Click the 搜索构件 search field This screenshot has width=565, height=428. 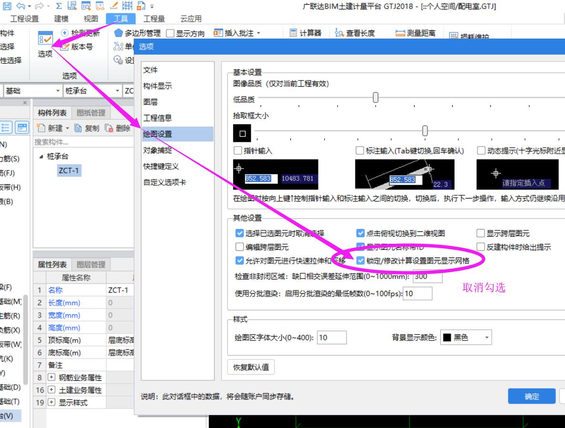(83, 142)
